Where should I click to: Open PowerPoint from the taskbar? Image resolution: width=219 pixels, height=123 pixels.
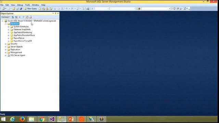click(x=71, y=119)
